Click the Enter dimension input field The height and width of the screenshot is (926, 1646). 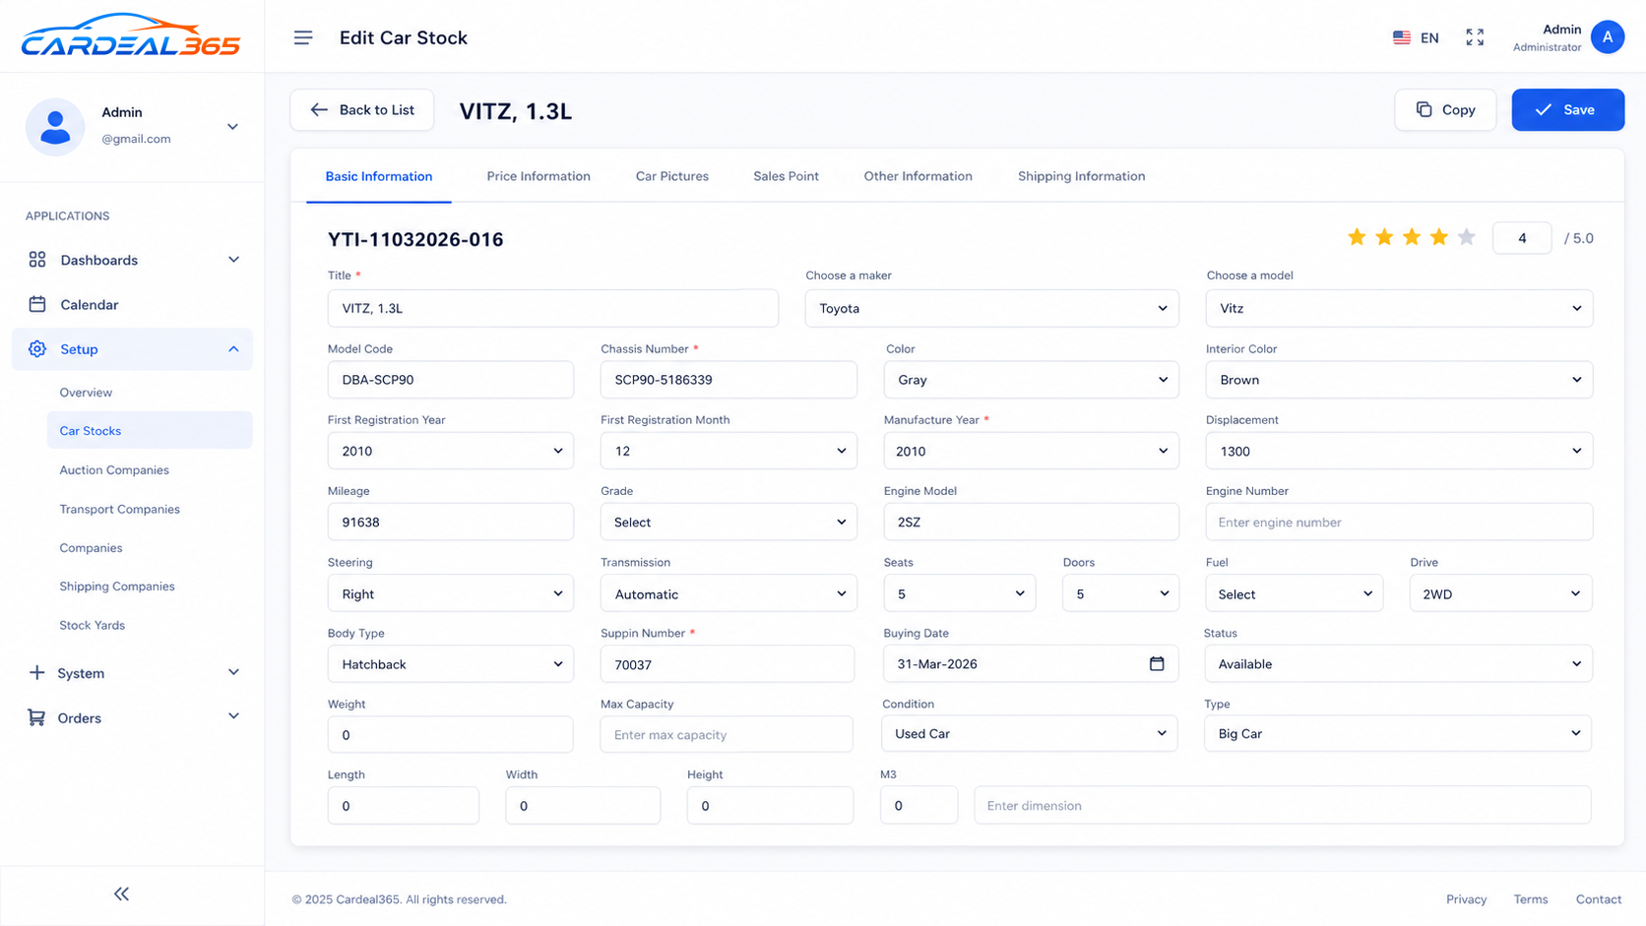(x=1282, y=805)
